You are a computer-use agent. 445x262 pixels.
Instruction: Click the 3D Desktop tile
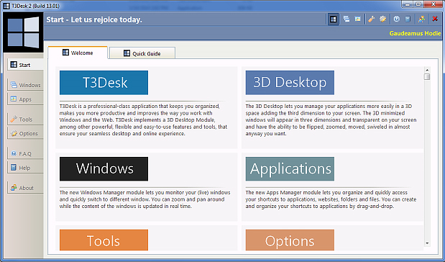[290, 83]
